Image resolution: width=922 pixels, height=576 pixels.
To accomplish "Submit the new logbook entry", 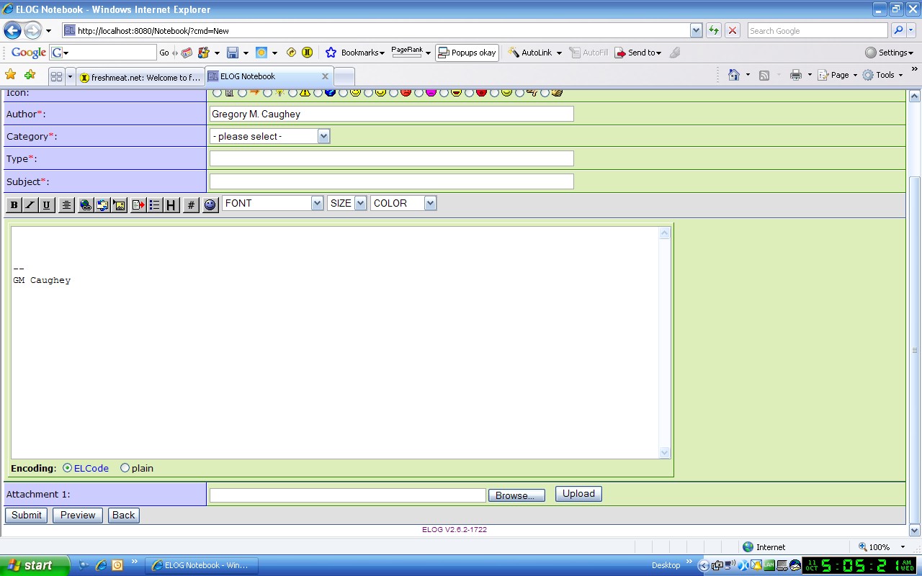I will [27, 515].
